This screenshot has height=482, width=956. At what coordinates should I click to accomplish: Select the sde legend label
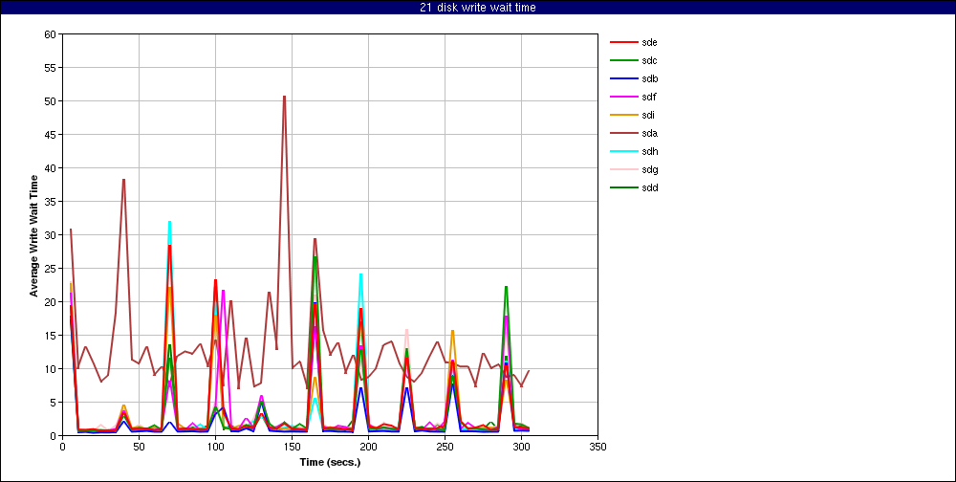point(649,43)
